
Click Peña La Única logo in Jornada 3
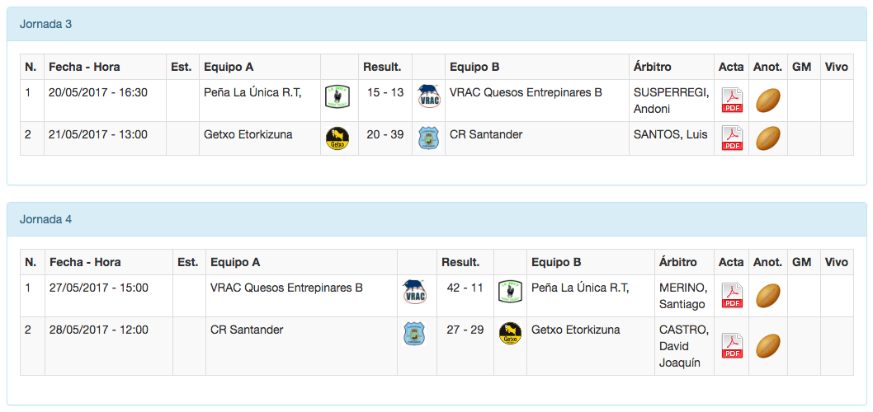pyautogui.click(x=337, y=96)
